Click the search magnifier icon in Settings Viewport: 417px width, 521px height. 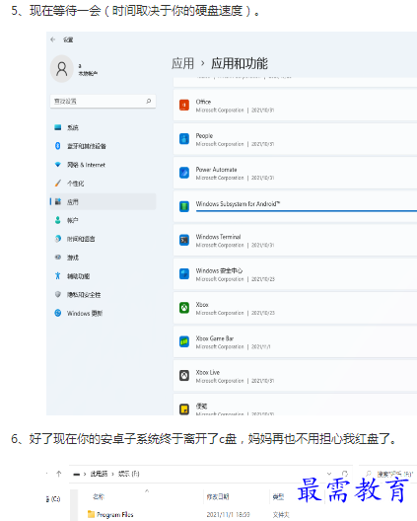(x=149, y=101)
